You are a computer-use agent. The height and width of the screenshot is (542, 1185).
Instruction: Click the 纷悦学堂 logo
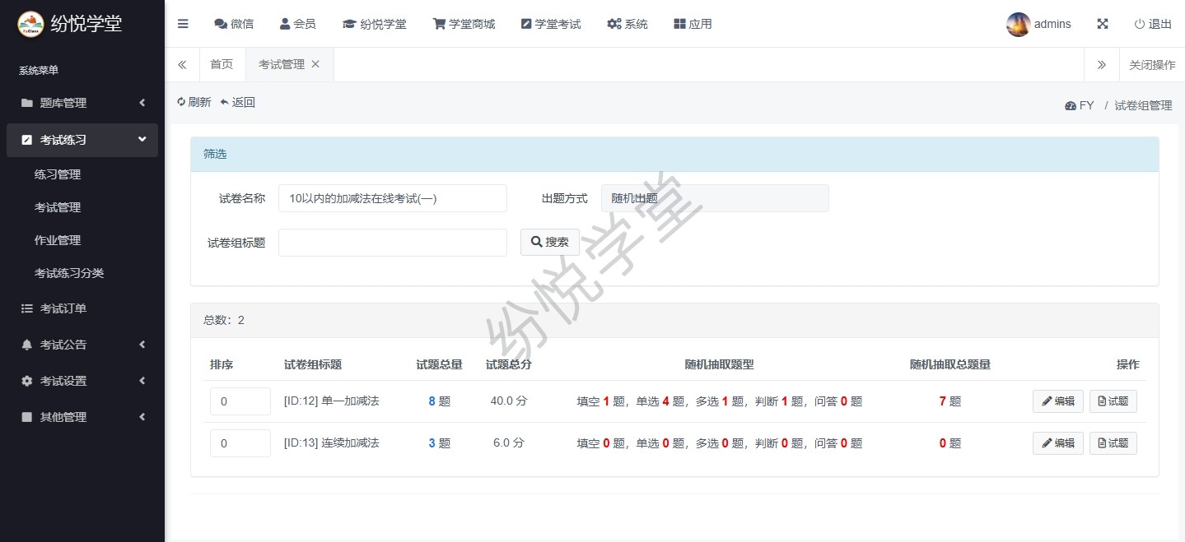tap(30, 24)
